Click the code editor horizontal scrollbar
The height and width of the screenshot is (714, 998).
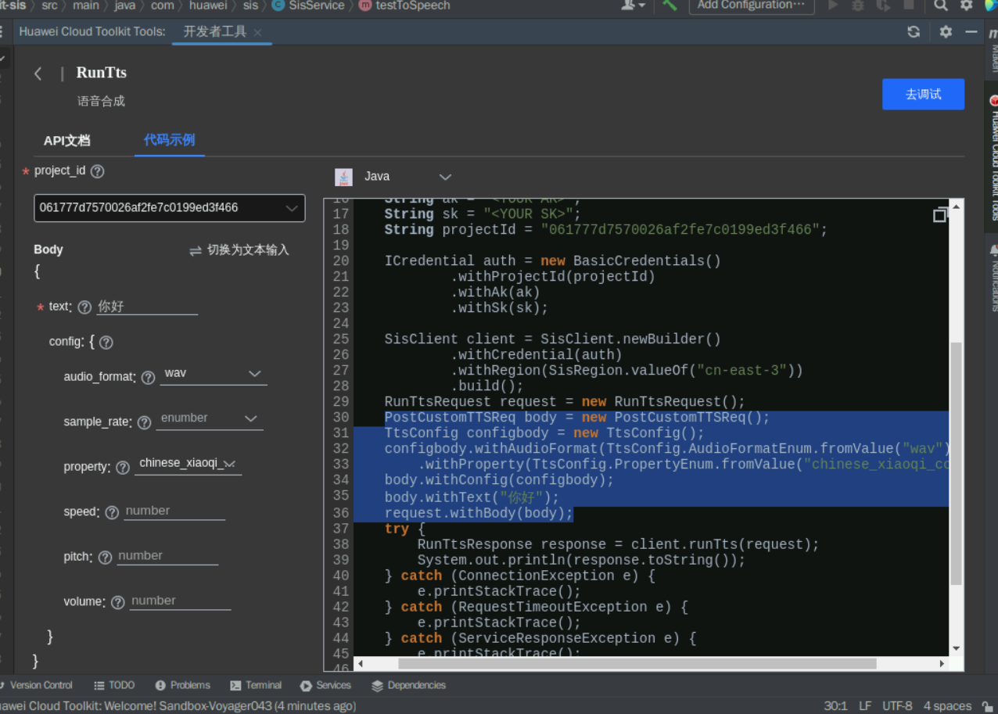click(x=637, y=663)
